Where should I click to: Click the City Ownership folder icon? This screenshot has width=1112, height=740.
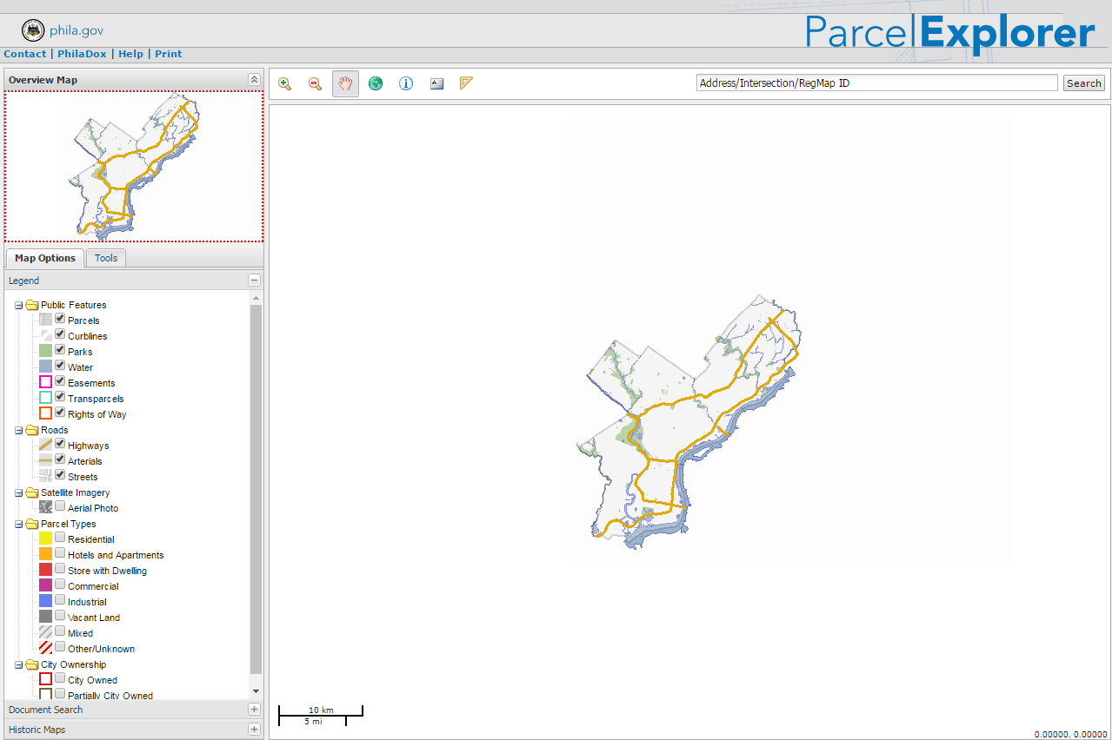(x=32, y=664)
